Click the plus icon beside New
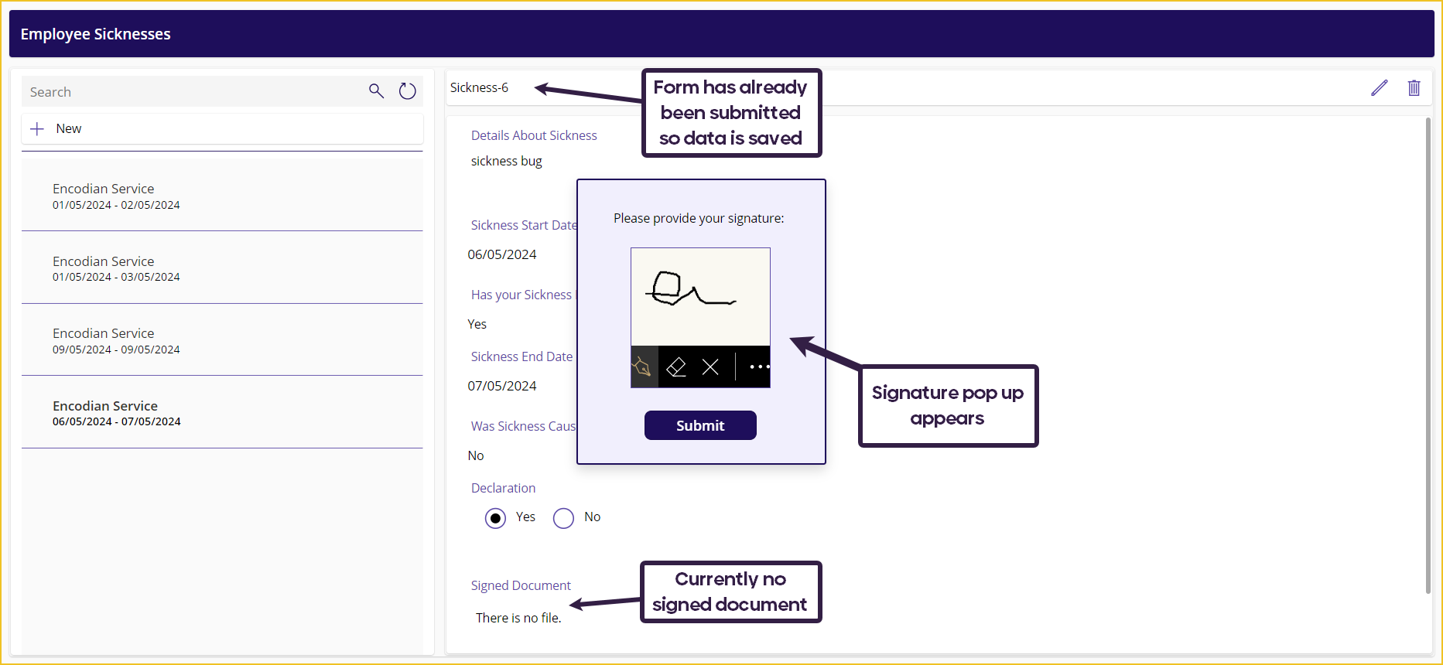Screen dimensions: 1443x665 coord(37,129)
